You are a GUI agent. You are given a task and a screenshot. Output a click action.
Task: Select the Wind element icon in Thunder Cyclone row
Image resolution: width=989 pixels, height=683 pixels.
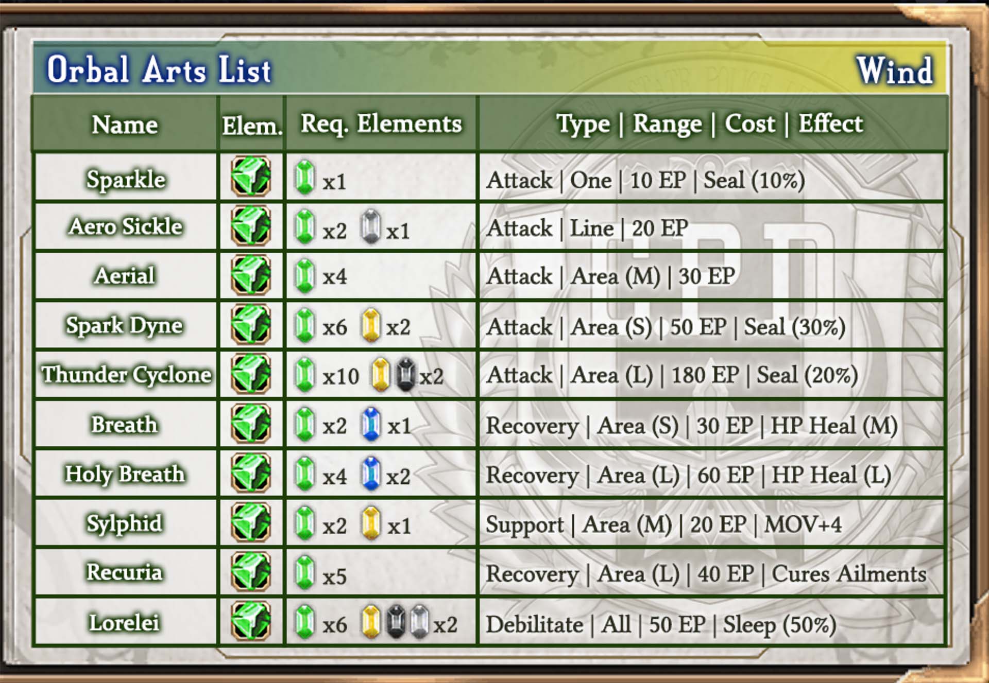pyautogui.click(x=251, y=374)
